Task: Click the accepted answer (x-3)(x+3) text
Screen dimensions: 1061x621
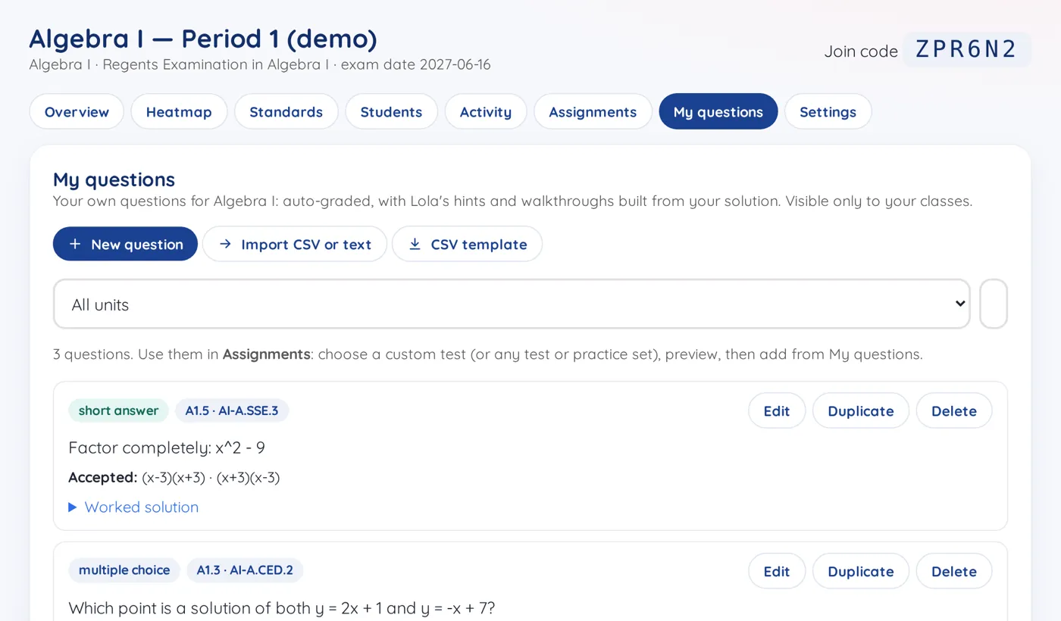Action: point(173,478)
